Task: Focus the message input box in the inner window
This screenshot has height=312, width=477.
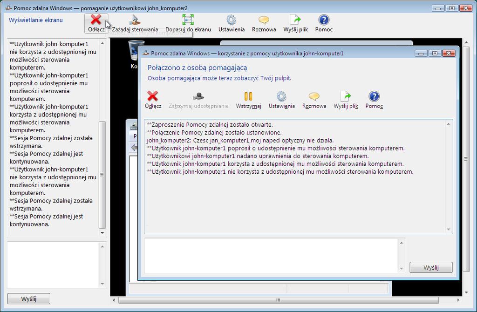Action: pyautogui.click(x=272, y=256)
